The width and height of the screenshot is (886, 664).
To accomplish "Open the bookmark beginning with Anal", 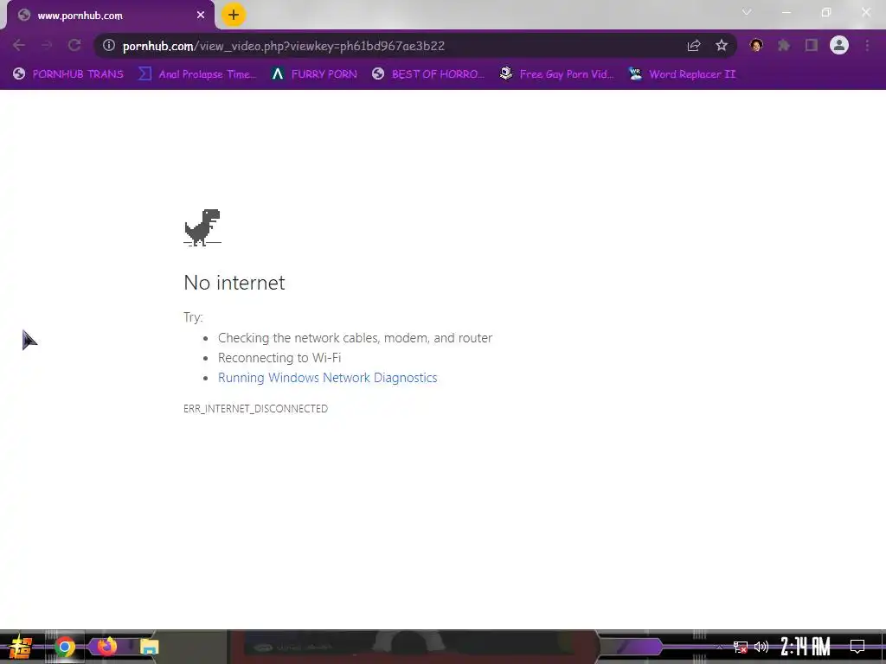I will [x=197, y=74].
